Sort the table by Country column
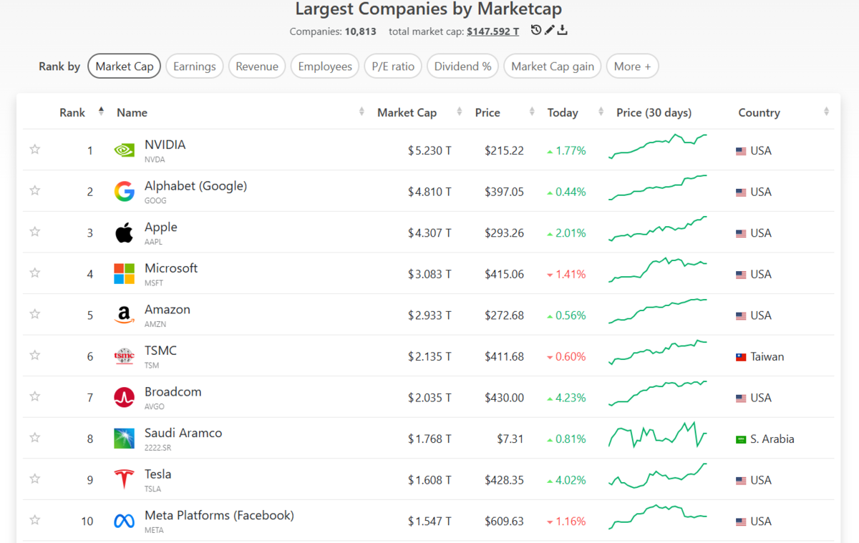Image resolution: width=859 pixels, height=543 pixels. coord(759,112)
